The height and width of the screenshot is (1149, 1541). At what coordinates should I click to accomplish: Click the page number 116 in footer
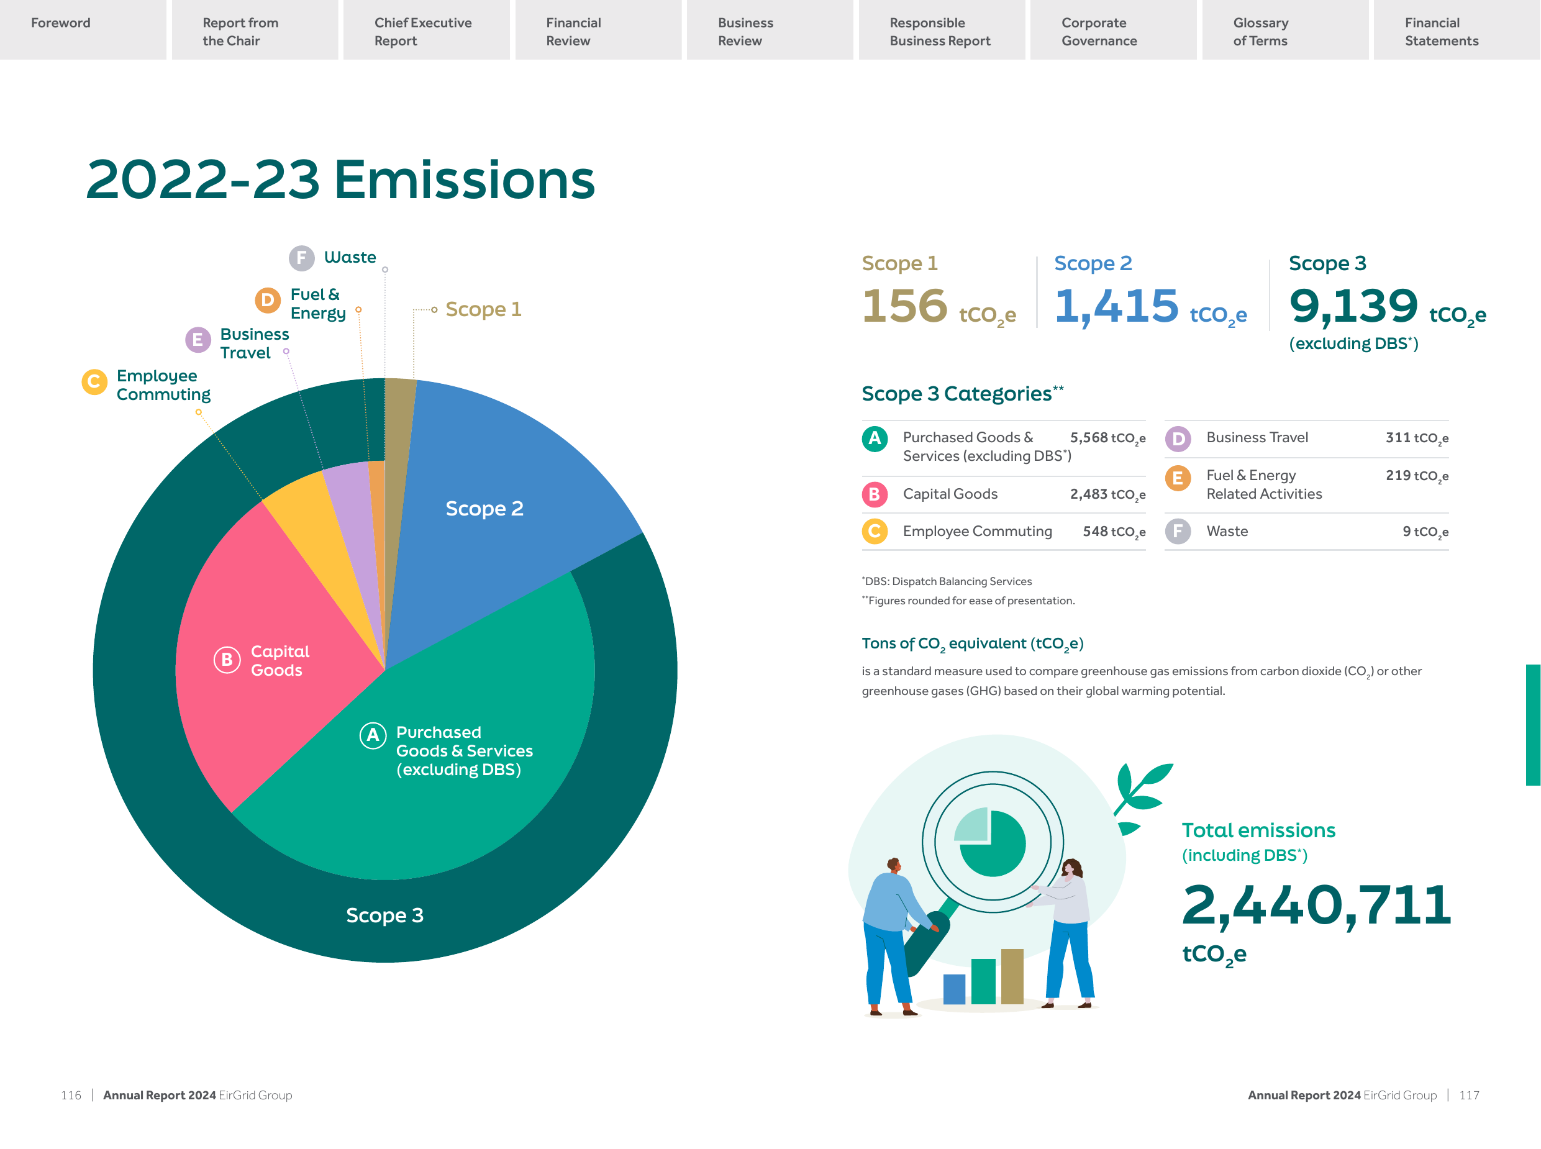click(71, 1096)
